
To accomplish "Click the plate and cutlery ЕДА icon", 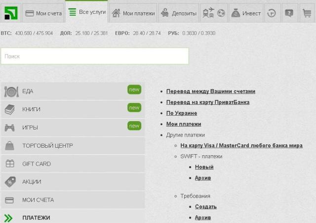I will tap(11, 91).
